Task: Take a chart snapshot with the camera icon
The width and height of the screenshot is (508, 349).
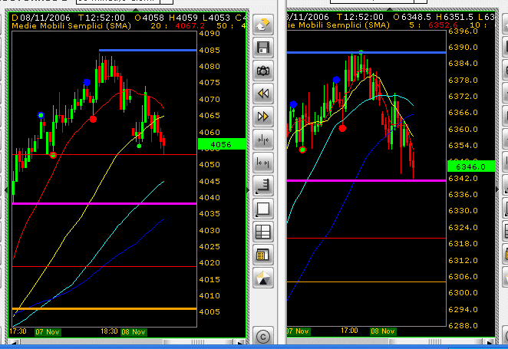Action: point(262,71)
